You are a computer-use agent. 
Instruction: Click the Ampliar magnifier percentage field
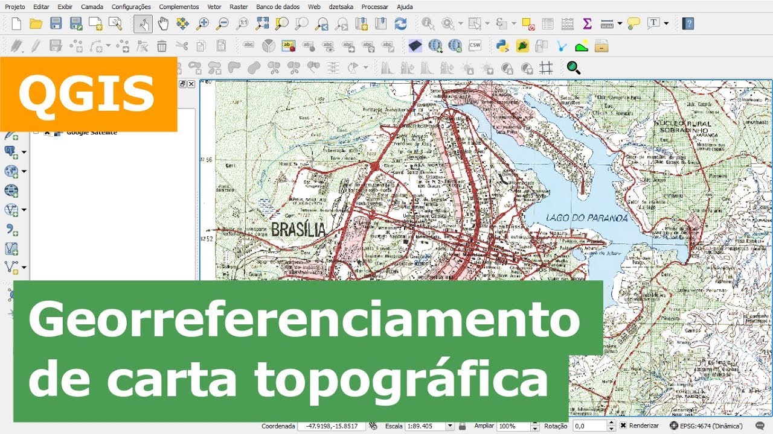click(513, 426)
